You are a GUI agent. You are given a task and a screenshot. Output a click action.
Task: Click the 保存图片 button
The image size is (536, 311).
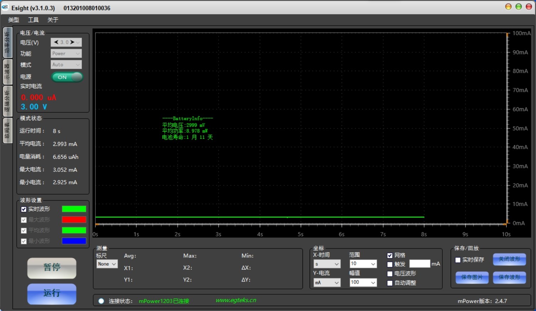point(472,277)
